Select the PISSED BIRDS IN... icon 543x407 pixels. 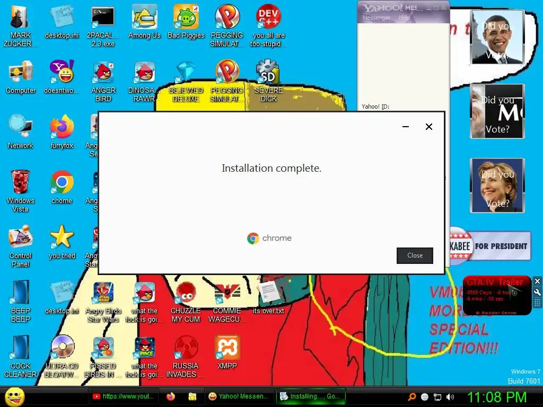pos(103,357)
